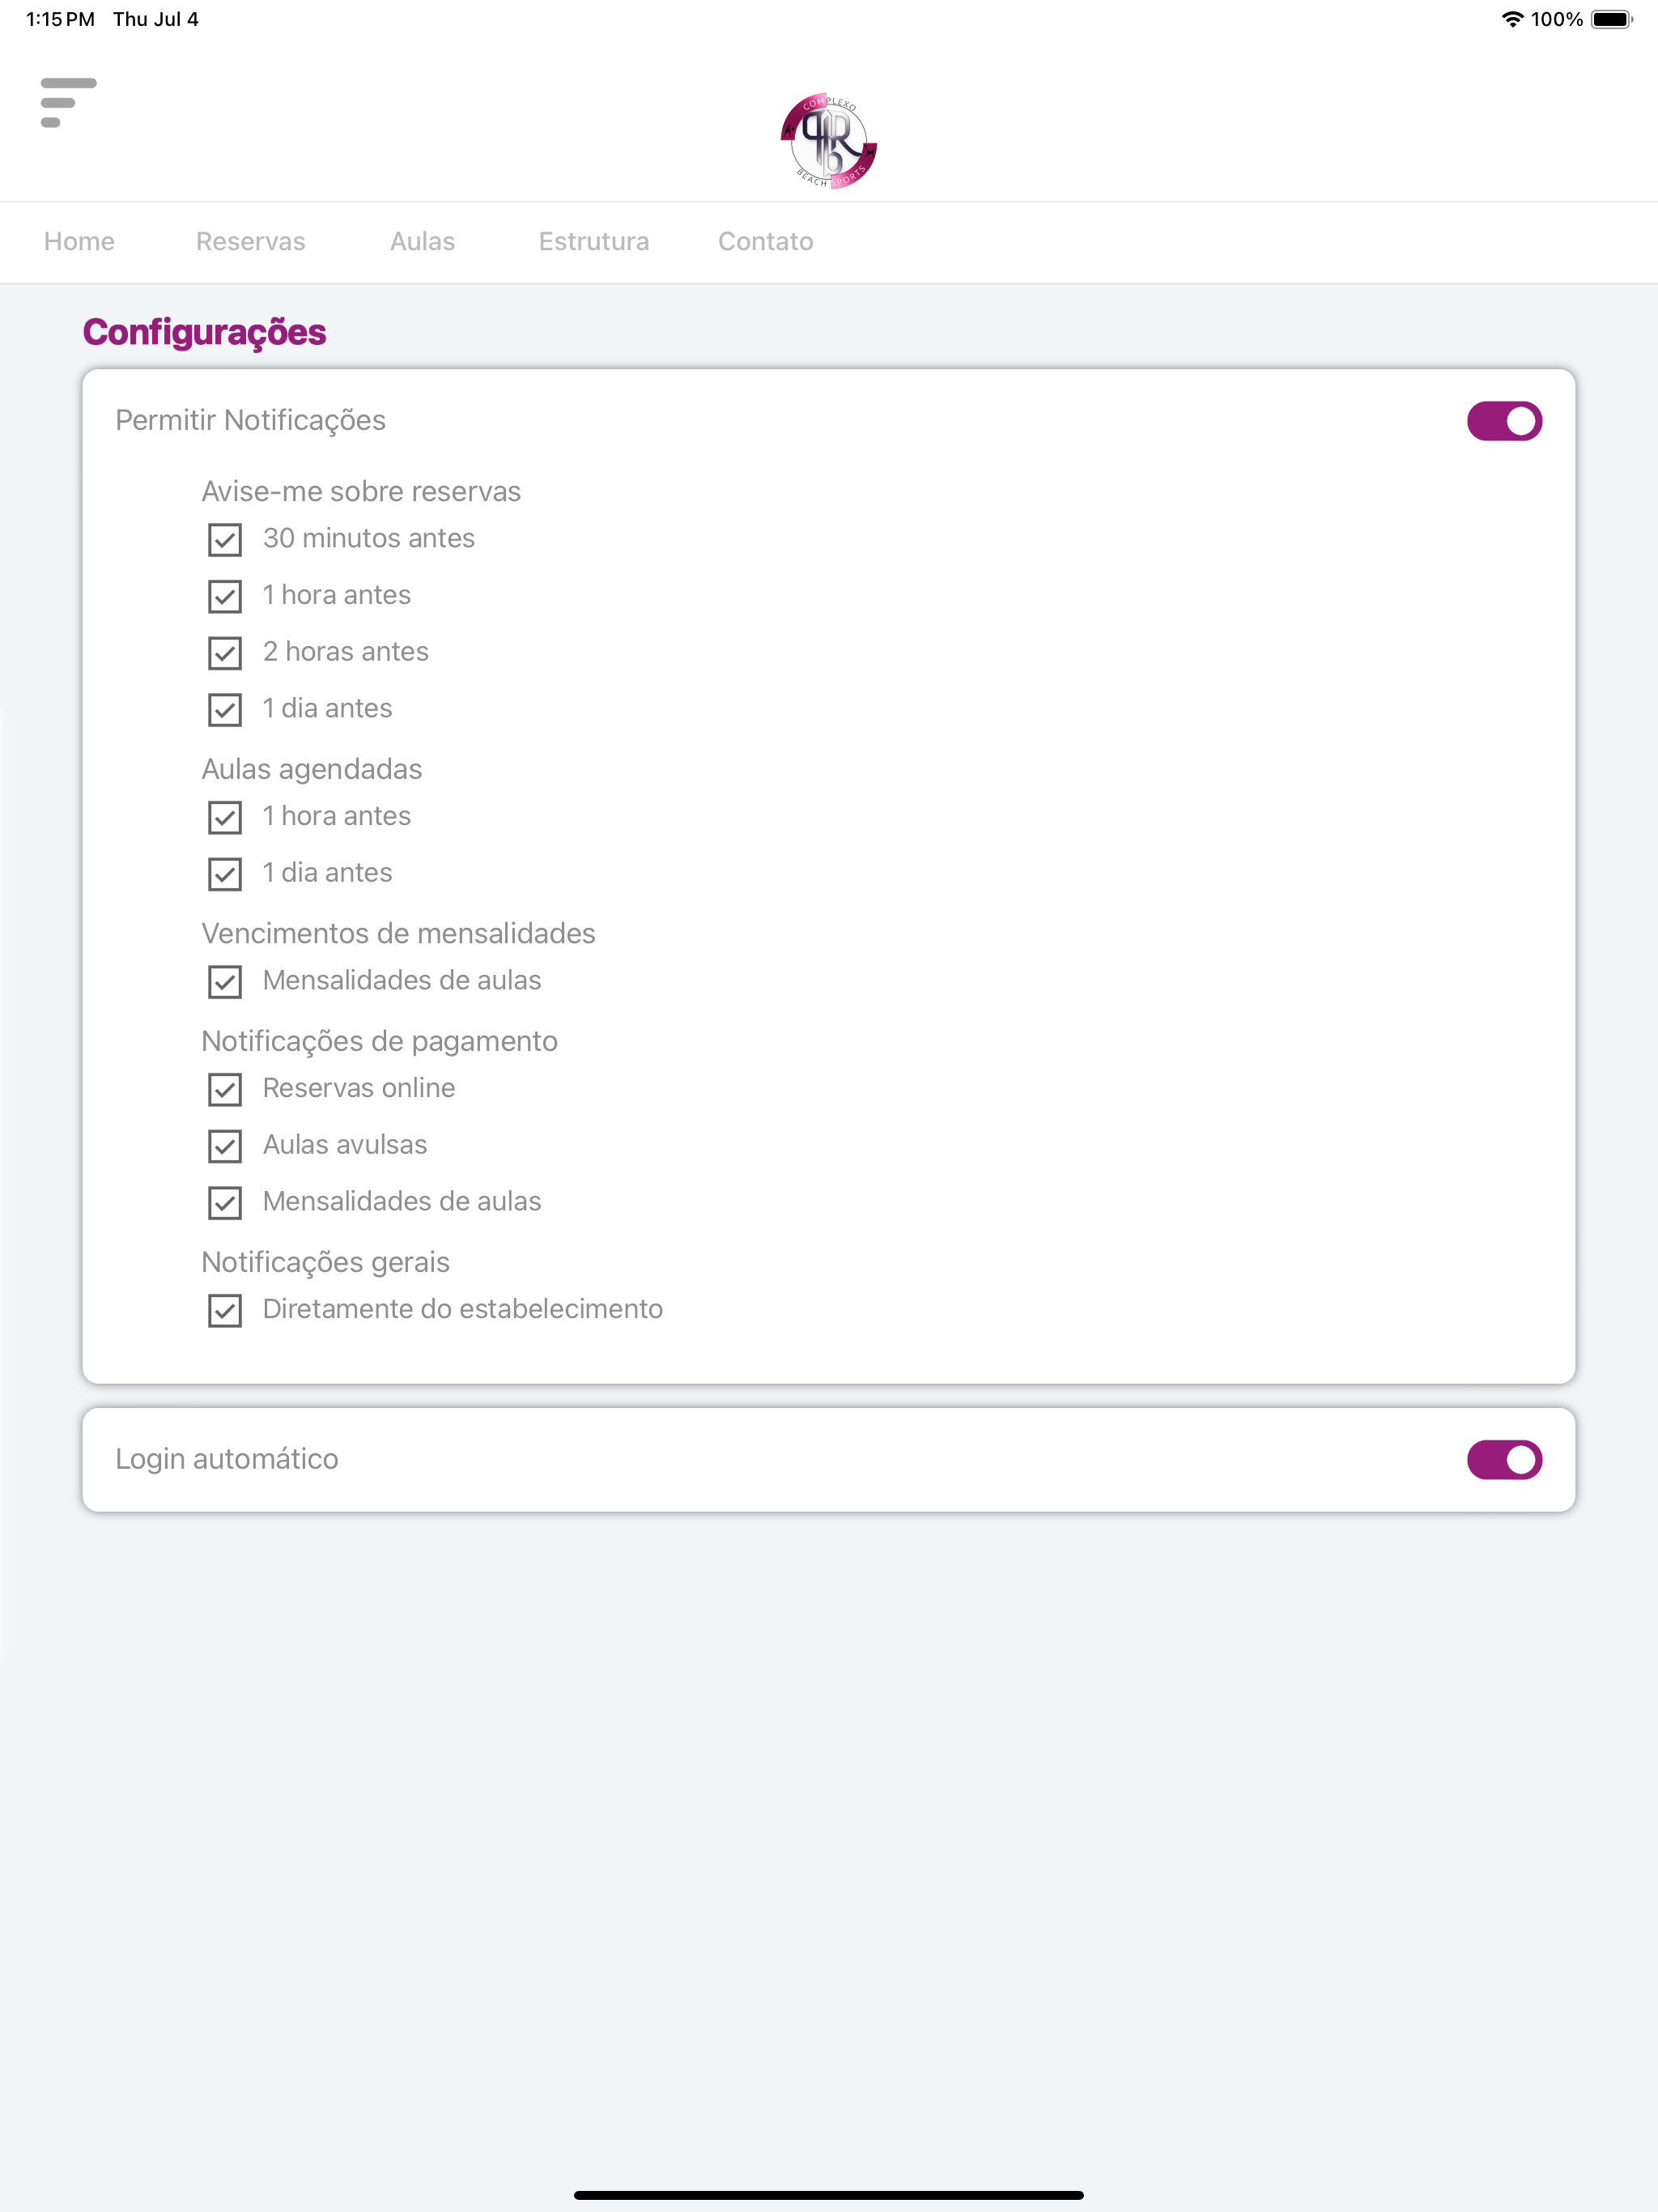Uncheck Mensalidades de aulas under Vencimentos
Image resolution: width=1658 pixels, height=2212 pixels.
click(225, 982)
